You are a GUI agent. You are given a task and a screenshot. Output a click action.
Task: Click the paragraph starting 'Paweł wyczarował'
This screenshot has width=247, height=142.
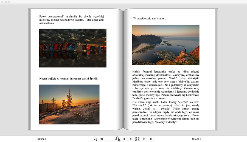(72, 20)
